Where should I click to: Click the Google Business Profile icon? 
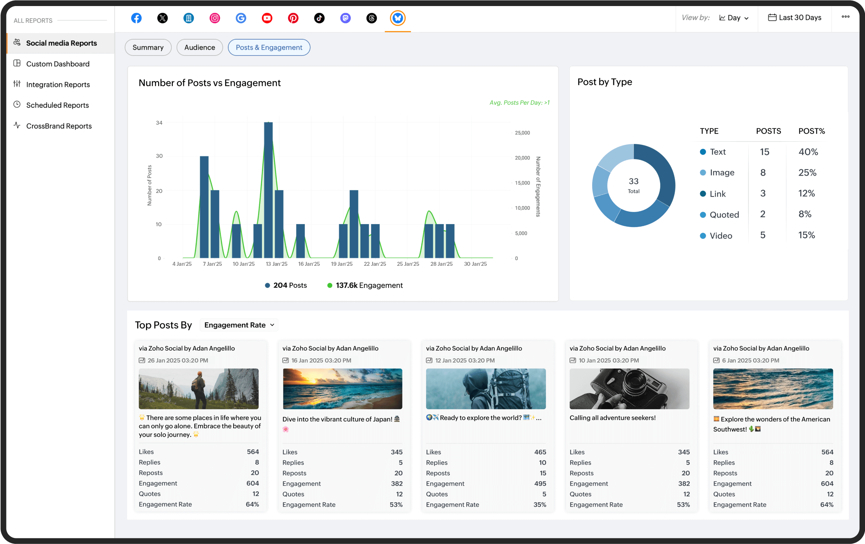click(x=241, y=18)
